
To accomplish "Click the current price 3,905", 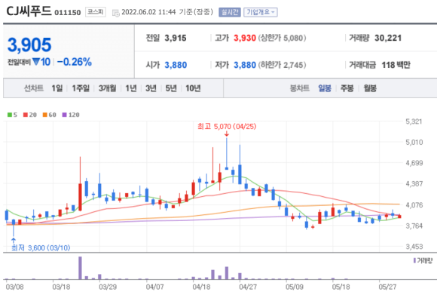I will click(x=29, y=45).
